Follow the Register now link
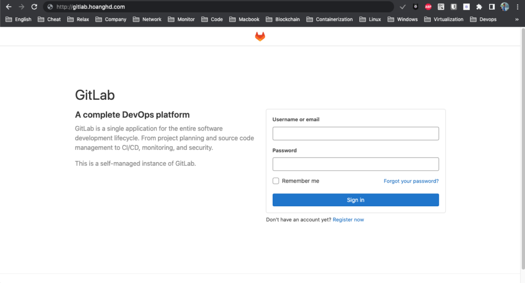The image size is (525, 283). [x=348, y=220]
